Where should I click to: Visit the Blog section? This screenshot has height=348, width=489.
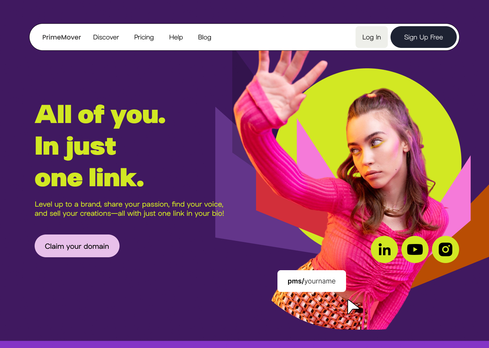204,37
